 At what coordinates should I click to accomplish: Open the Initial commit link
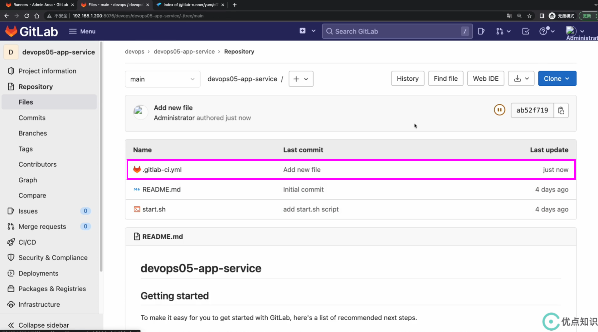pyautogui.click(x=303, y=189)
